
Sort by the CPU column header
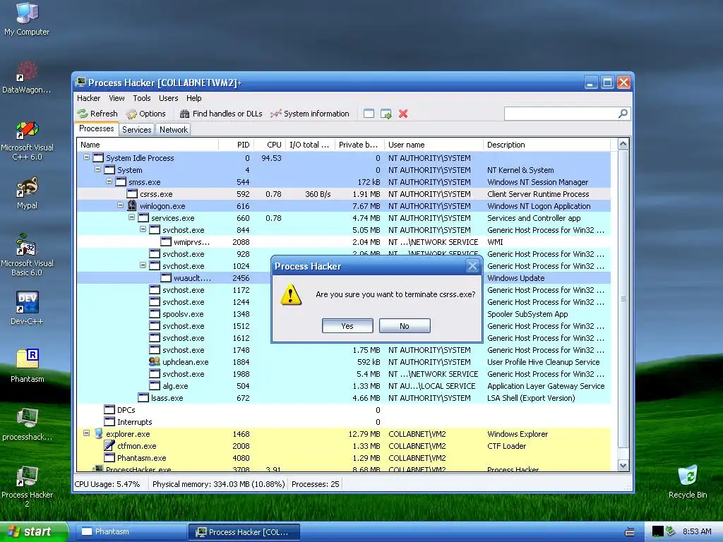tap(270, 145)
